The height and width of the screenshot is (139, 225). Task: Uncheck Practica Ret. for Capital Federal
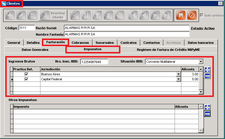click(26, 79)
